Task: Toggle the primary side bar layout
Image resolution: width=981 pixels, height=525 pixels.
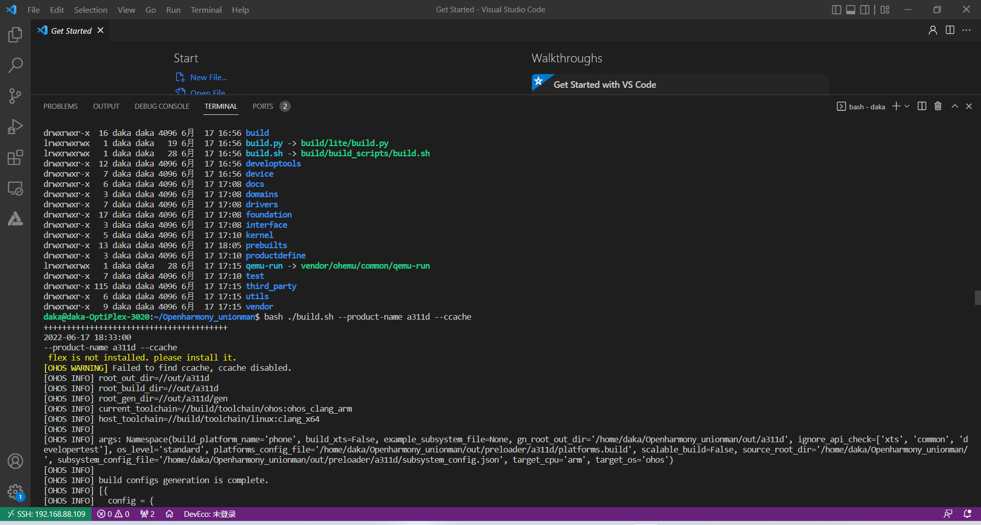Action: point(836,10)
